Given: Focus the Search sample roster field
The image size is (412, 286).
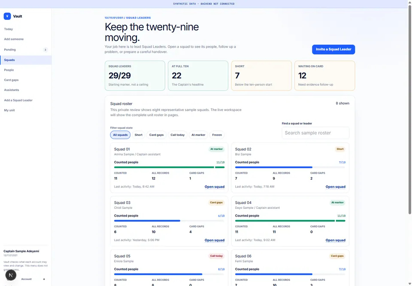Looking at the screenshot, I should point(315,133).
